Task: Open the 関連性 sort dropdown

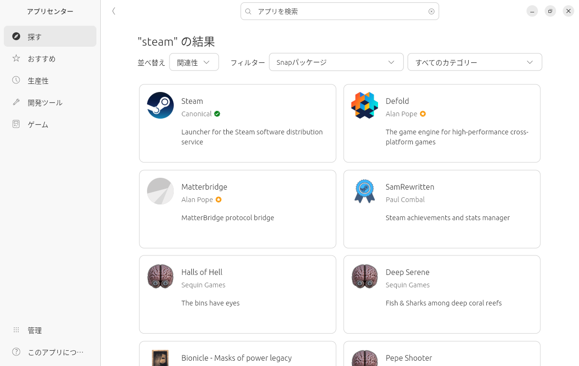Action: click(194, 62)
